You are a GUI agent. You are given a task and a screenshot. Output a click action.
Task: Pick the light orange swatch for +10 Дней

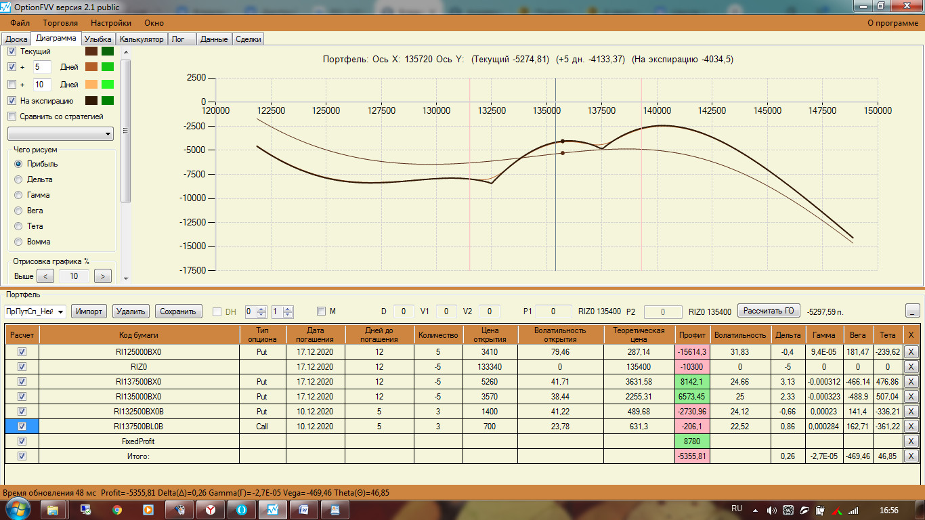click(x=91, y=85)
